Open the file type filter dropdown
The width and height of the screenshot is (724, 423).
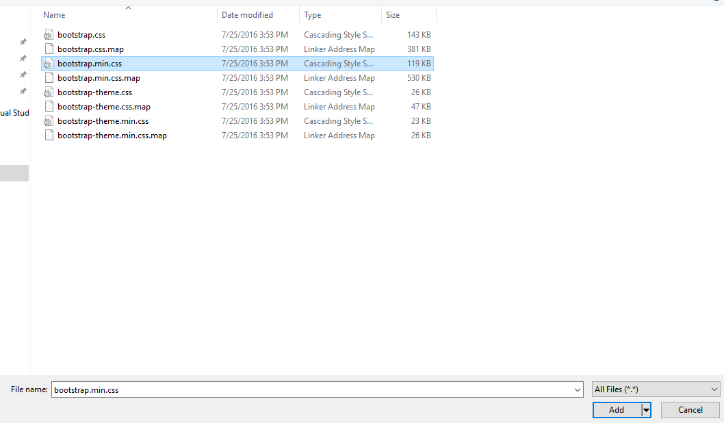pos(656,389)
